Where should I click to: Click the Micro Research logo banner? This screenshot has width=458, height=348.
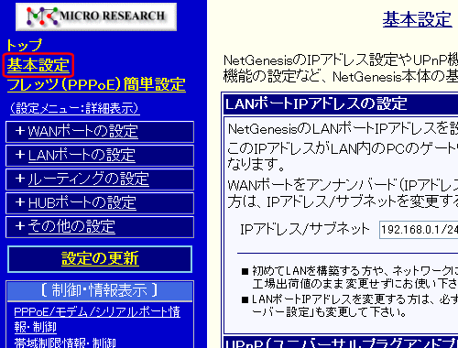pyautogui.click(x=96, y=16)
